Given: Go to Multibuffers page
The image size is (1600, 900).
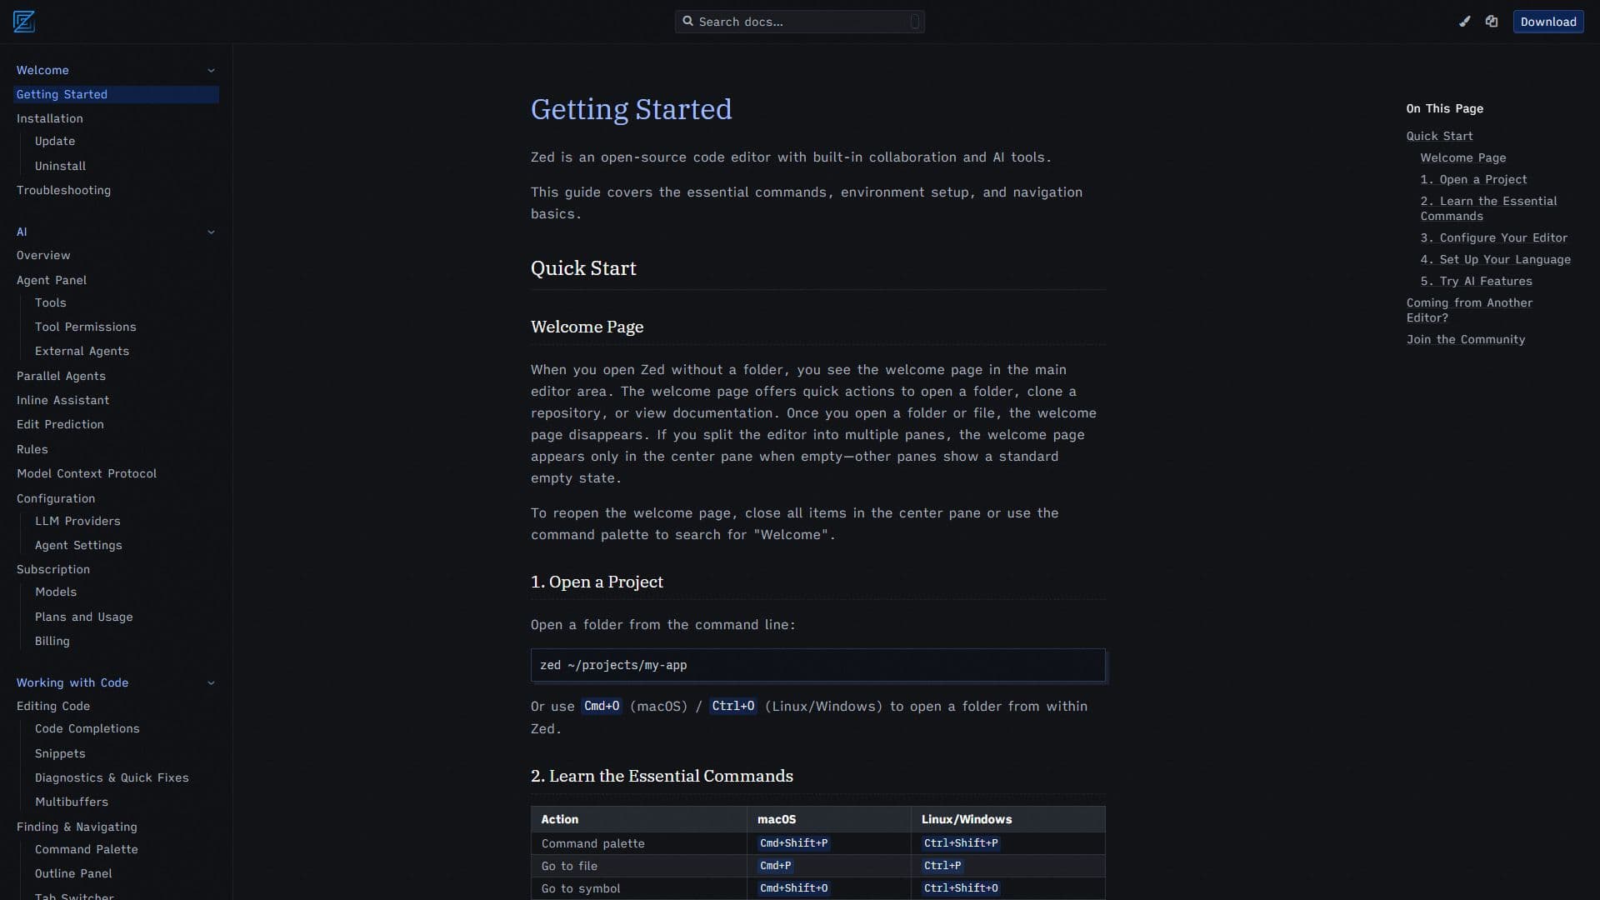Looking at the screenshot, I should 72,802.
